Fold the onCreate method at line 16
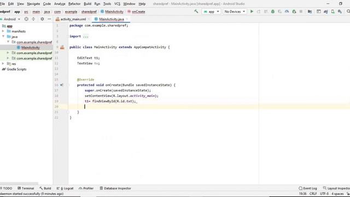Image resolution: width=350 pixels, height=197 pixels. click(x=68, y=85)
